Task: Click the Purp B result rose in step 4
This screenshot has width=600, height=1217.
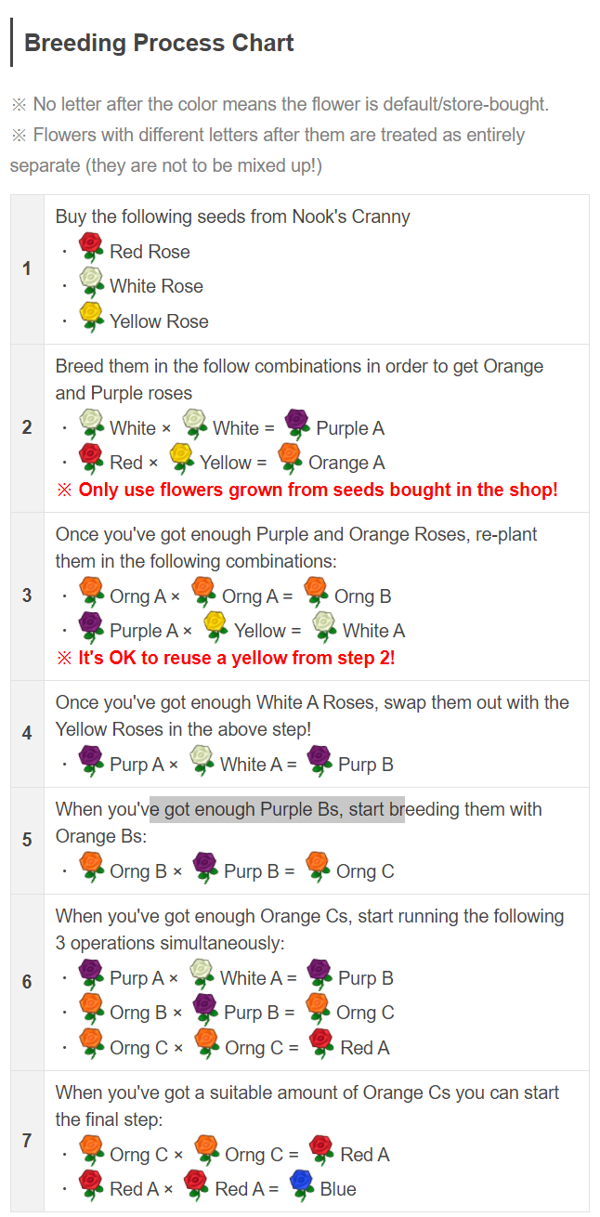Action: 320,761
